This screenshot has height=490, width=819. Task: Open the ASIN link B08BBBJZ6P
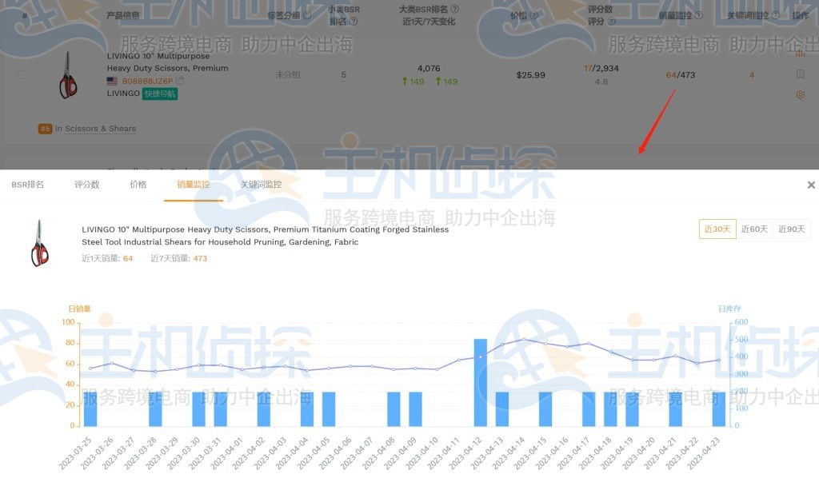coord(147,81)
